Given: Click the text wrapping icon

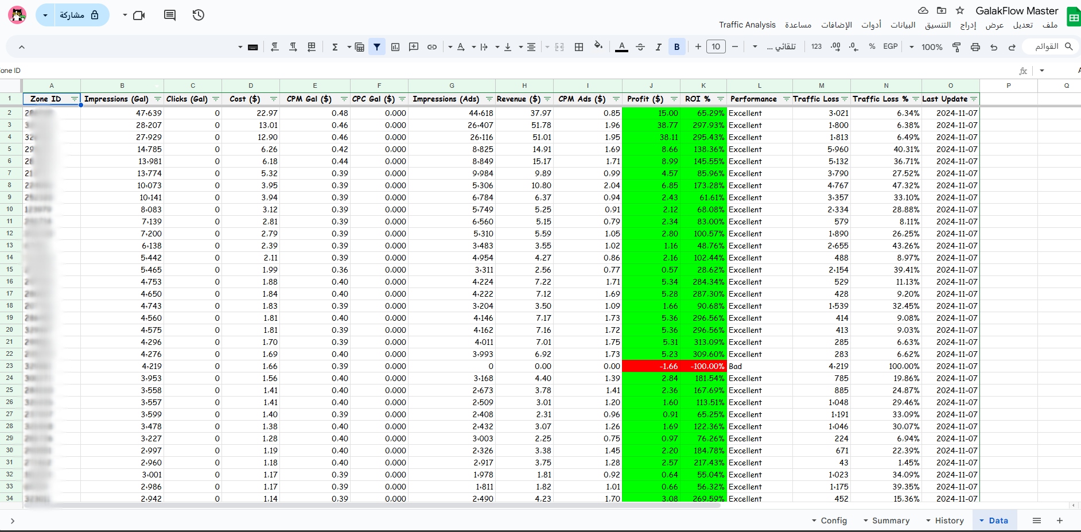Looking at the screenshot, I should pyautogui.click(x=484, y=47).
